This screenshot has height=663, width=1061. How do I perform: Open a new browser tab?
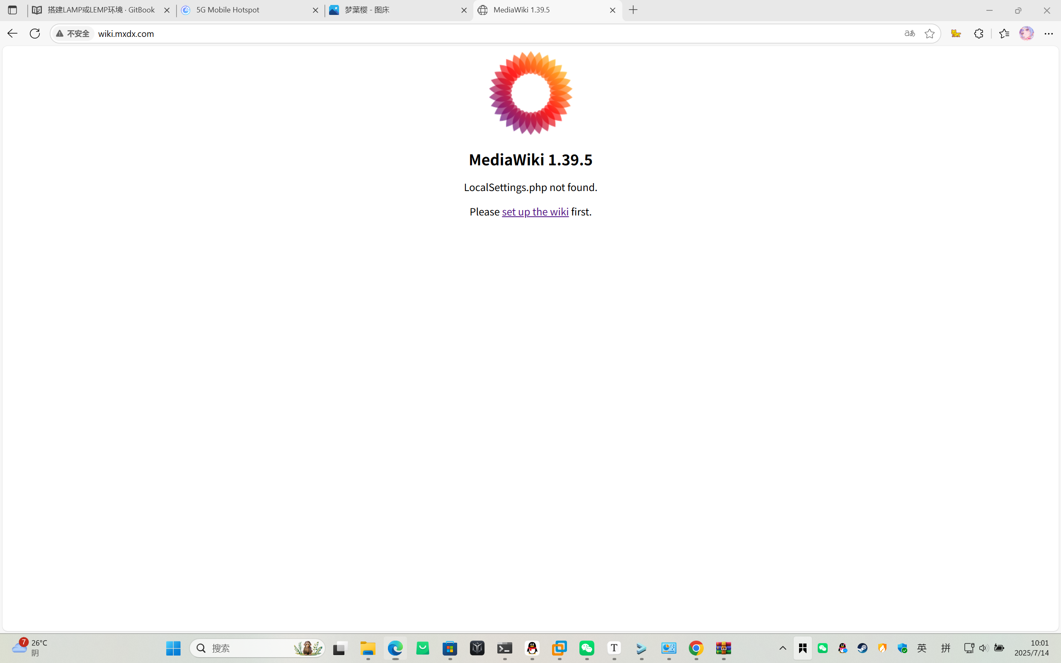pyautogui.click(x=633, y=10)
